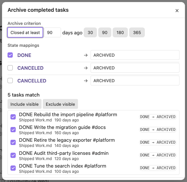
Task: Click DONE → ARCHIVED badge for licenses audit
Action: [x=158, y=155]
